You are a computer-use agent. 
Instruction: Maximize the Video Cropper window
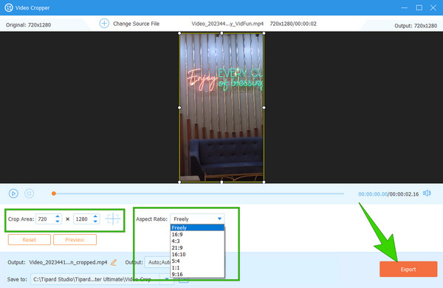pyautogui.click(x=419, y=7)
